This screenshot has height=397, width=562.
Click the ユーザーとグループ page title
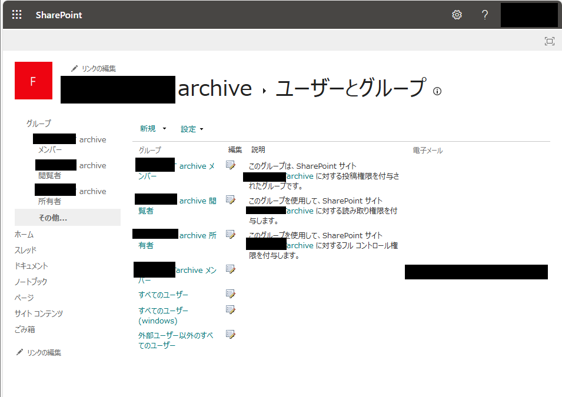pyautogui.click(x=351, y=88)
